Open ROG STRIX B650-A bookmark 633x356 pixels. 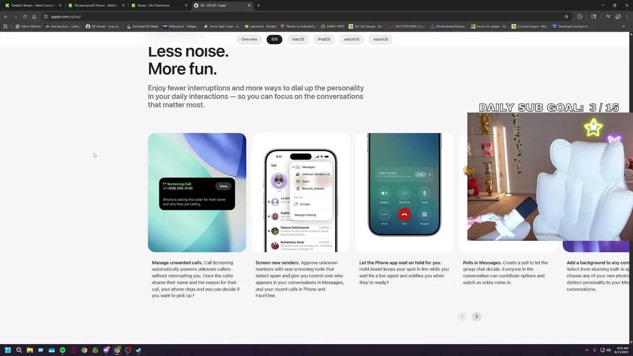(x=407, y=26)
